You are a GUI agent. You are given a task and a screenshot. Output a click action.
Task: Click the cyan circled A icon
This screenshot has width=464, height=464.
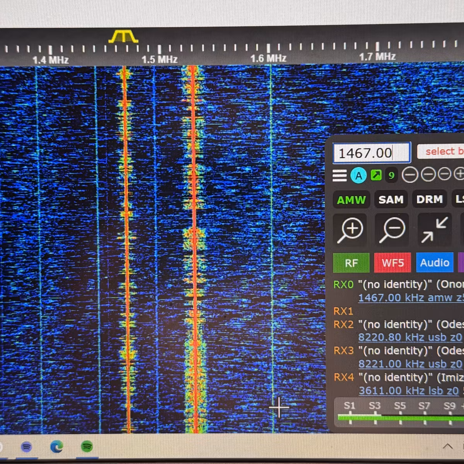(358, 176)
